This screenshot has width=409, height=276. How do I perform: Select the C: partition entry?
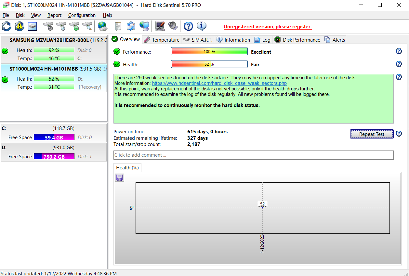tap(54, 133)
